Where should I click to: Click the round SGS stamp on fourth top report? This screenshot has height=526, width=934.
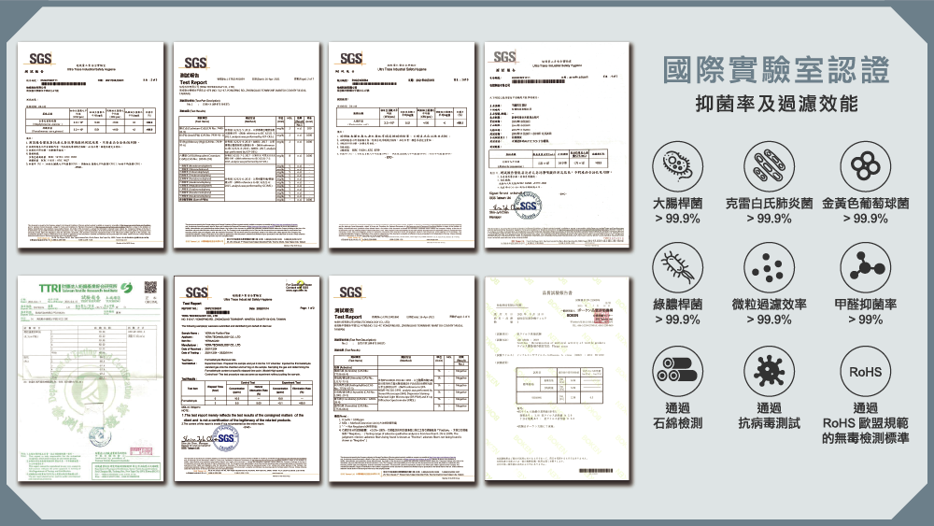[527, 206]
